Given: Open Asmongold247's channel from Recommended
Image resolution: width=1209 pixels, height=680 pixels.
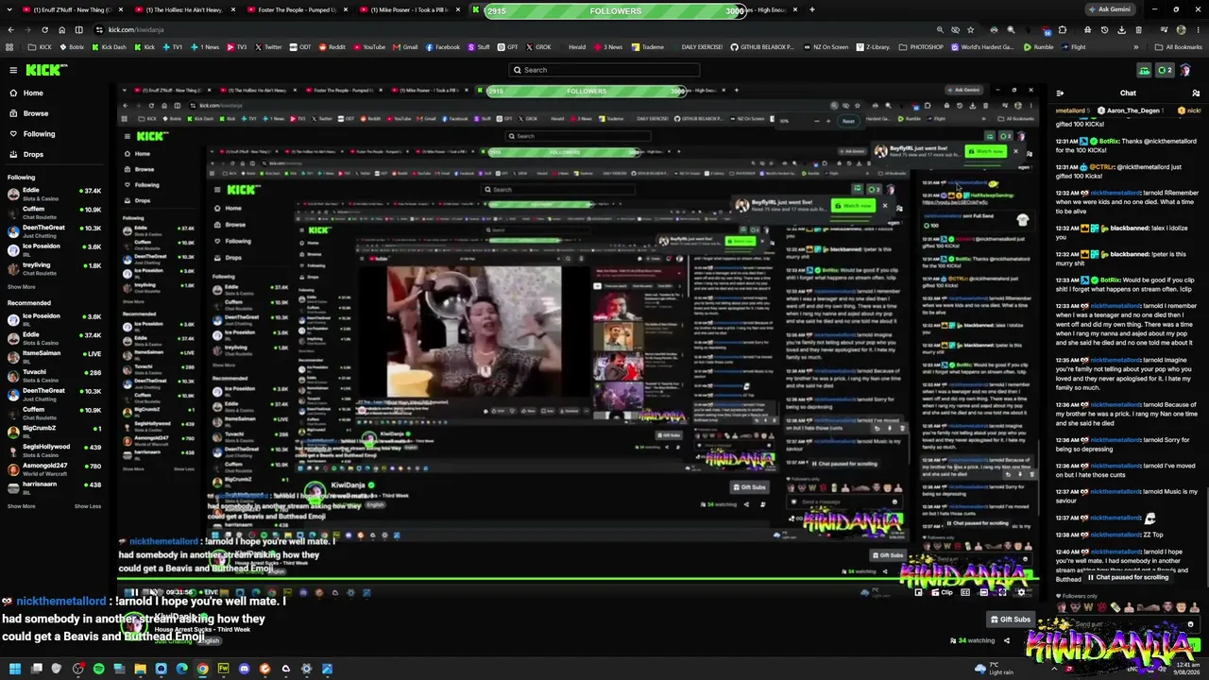Looking at the screenshot, I should [55, 468].
